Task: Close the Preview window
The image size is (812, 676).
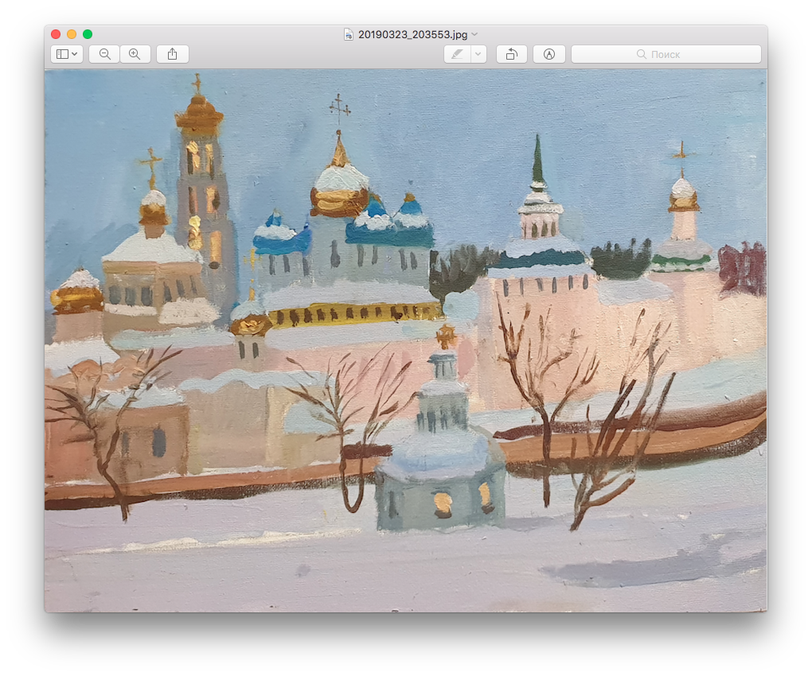Action: (x=56, y=34)
